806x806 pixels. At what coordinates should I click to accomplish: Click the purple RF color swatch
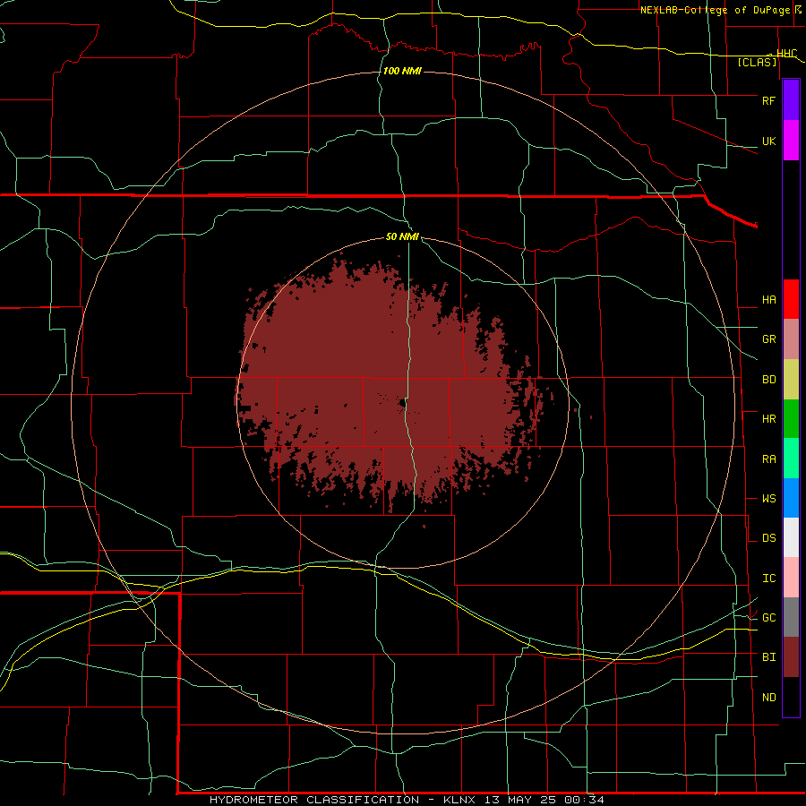coord(791,100)
